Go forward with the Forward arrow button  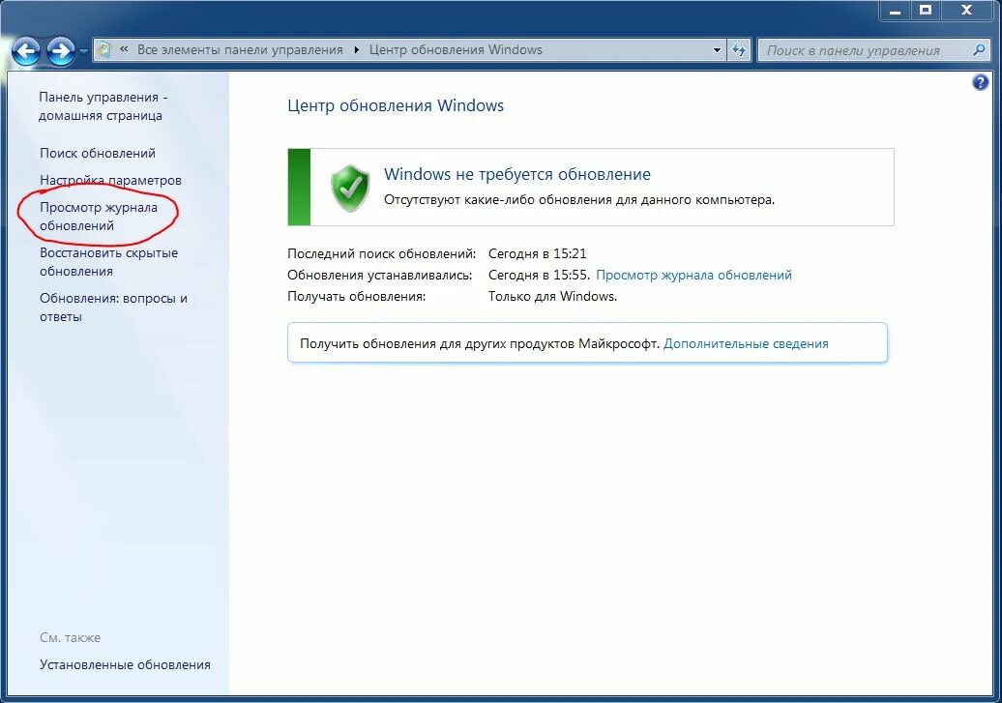[x=61, y=50]
